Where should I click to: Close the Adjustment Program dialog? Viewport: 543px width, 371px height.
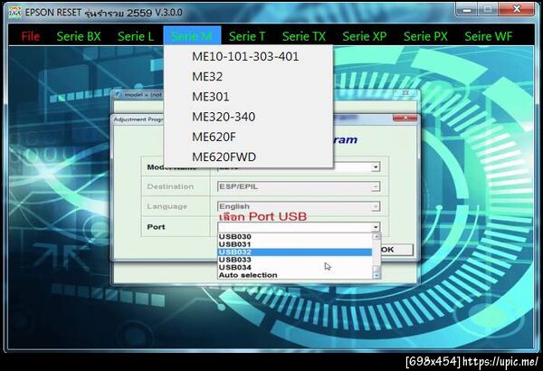pyautogui.click(x=405, y=119)
